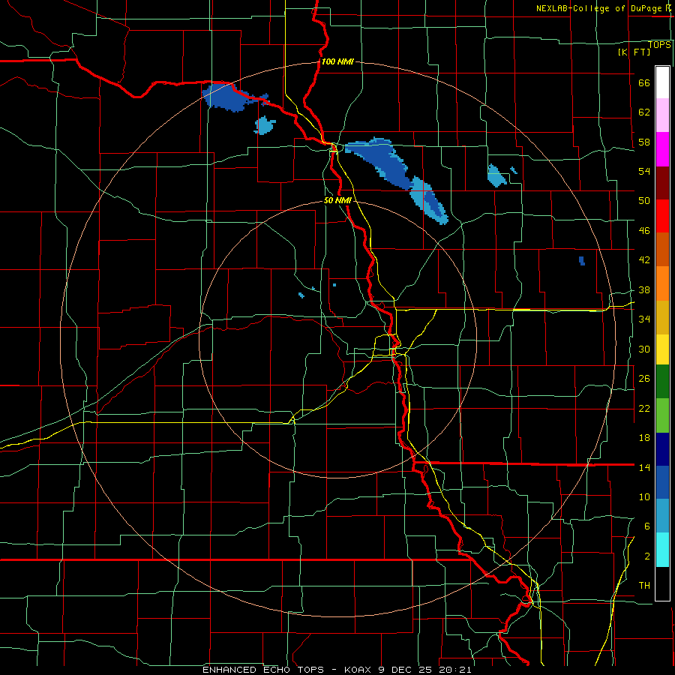
Task: Click the "62" legend value
Action: [x=644, y=112]
